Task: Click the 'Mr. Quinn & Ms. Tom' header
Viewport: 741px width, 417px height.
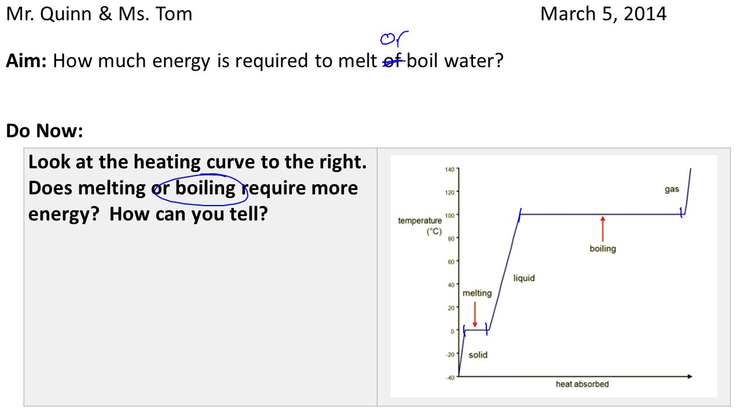Action: click(99, 14)
